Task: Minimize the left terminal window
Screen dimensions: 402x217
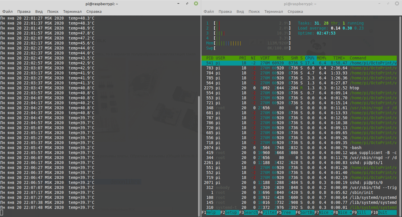Action: (178, 4)
